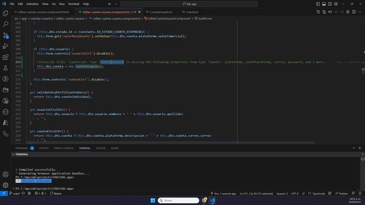Close the bottom panel
The width and height of the screenshot is (365, 205).
(360, 148)
